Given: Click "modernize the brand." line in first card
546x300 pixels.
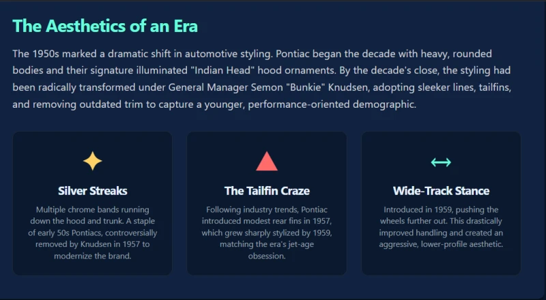Looking at the screenshot, I should point(93,256).
